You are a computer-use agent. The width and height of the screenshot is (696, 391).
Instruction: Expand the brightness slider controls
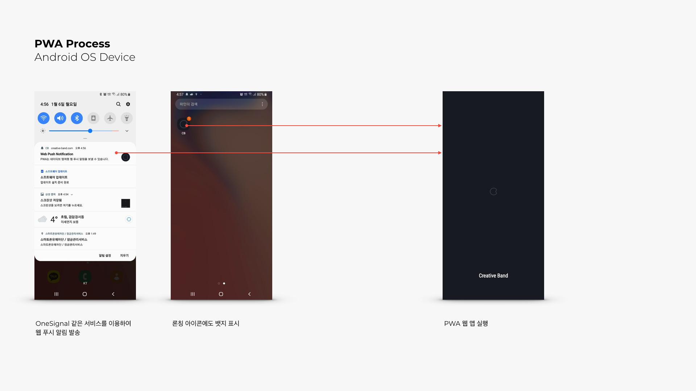click(x=127, y=131)
